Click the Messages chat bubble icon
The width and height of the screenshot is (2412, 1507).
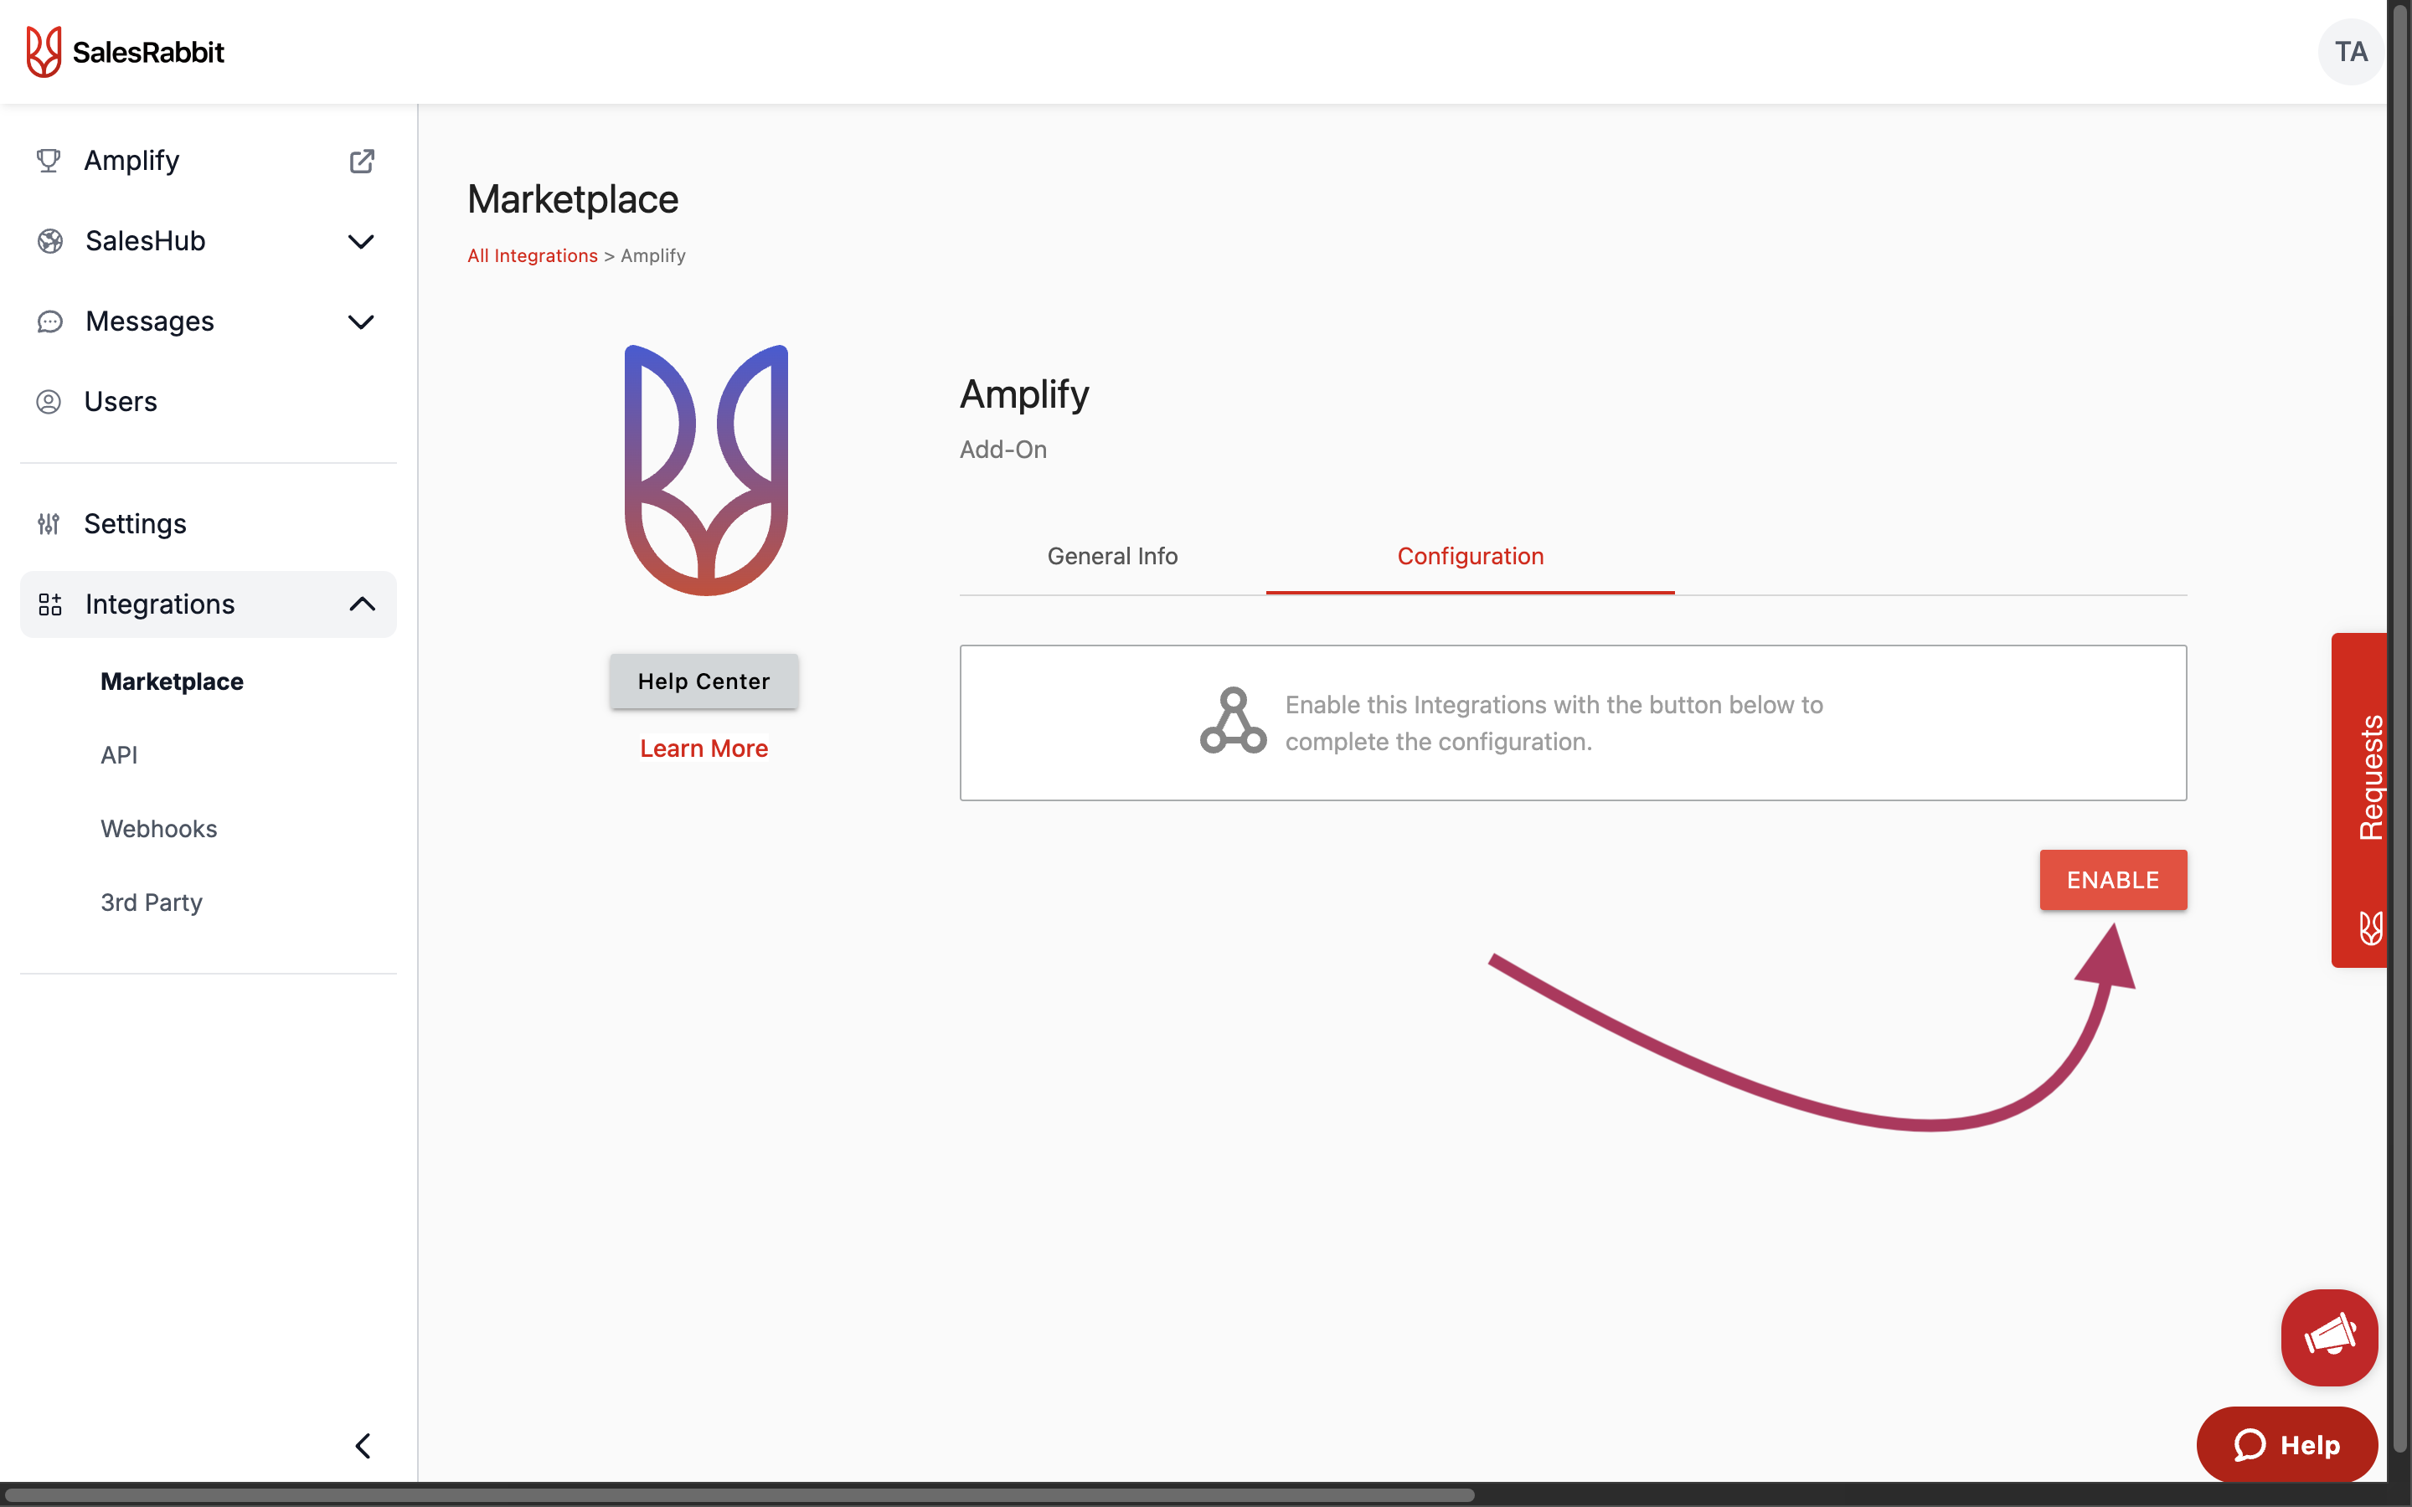50,322
